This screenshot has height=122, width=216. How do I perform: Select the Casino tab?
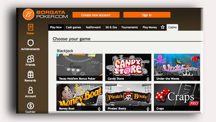pos(172,27)
